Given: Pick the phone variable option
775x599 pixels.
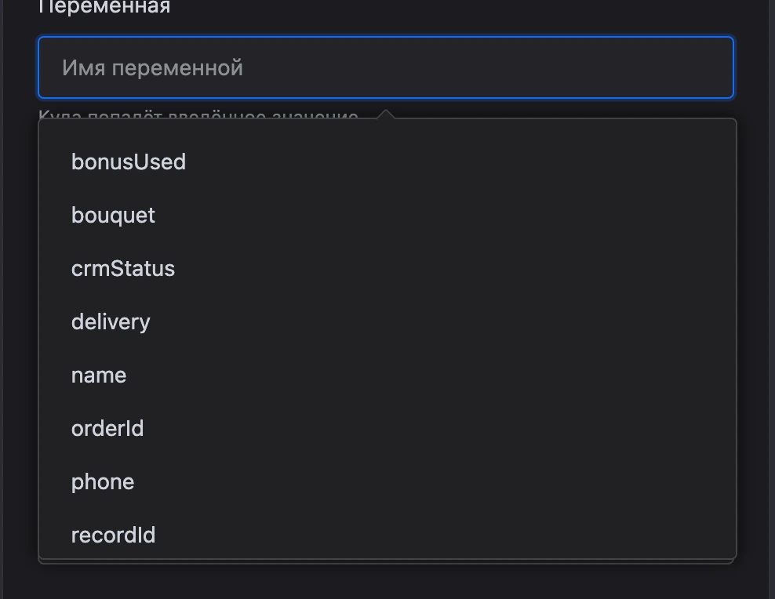Looking at the screenshot, I should pyautogui.click(x=387, y=482).
